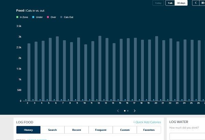Open the Frequent tab in Log Food
Image resolution: width=205 pixels, height=140 pixels.
click(x=101, y=130)
